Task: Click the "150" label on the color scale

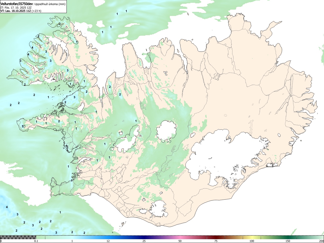Action: [288, 241]
